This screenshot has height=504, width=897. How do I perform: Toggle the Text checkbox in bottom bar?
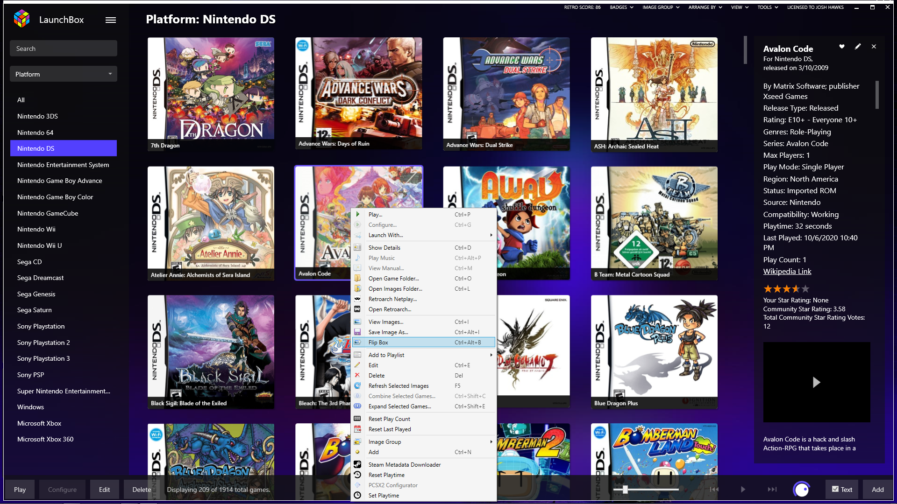click(x=835, y=489)
